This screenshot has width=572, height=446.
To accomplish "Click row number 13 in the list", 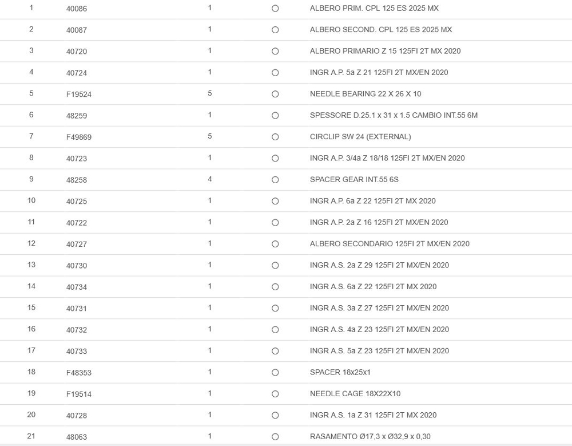I will tap(31, 265).
